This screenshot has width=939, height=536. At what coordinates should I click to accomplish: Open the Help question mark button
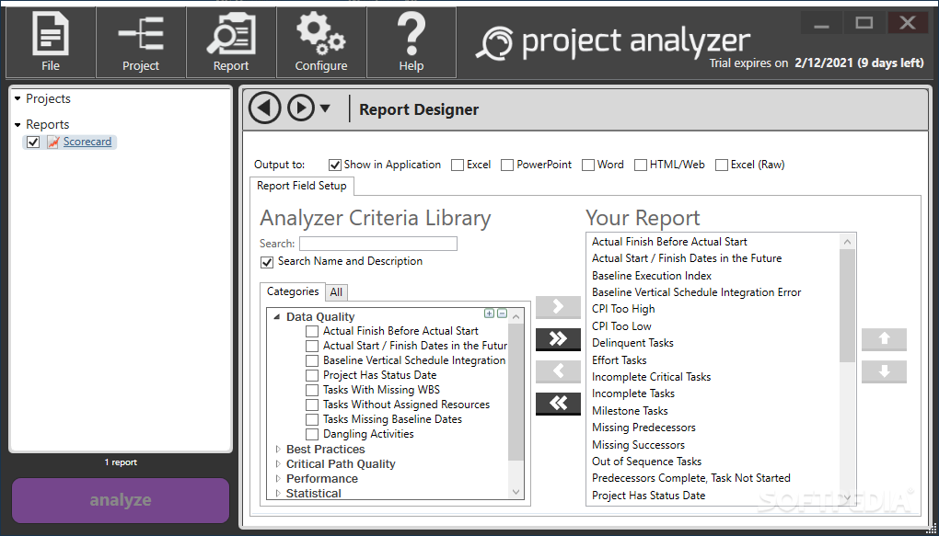[x=412, y=42]
